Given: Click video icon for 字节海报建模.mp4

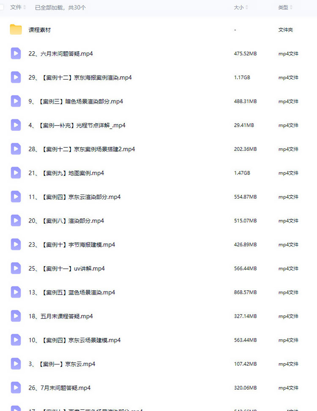Looking at the screenshot, I should tap(16, 244).
